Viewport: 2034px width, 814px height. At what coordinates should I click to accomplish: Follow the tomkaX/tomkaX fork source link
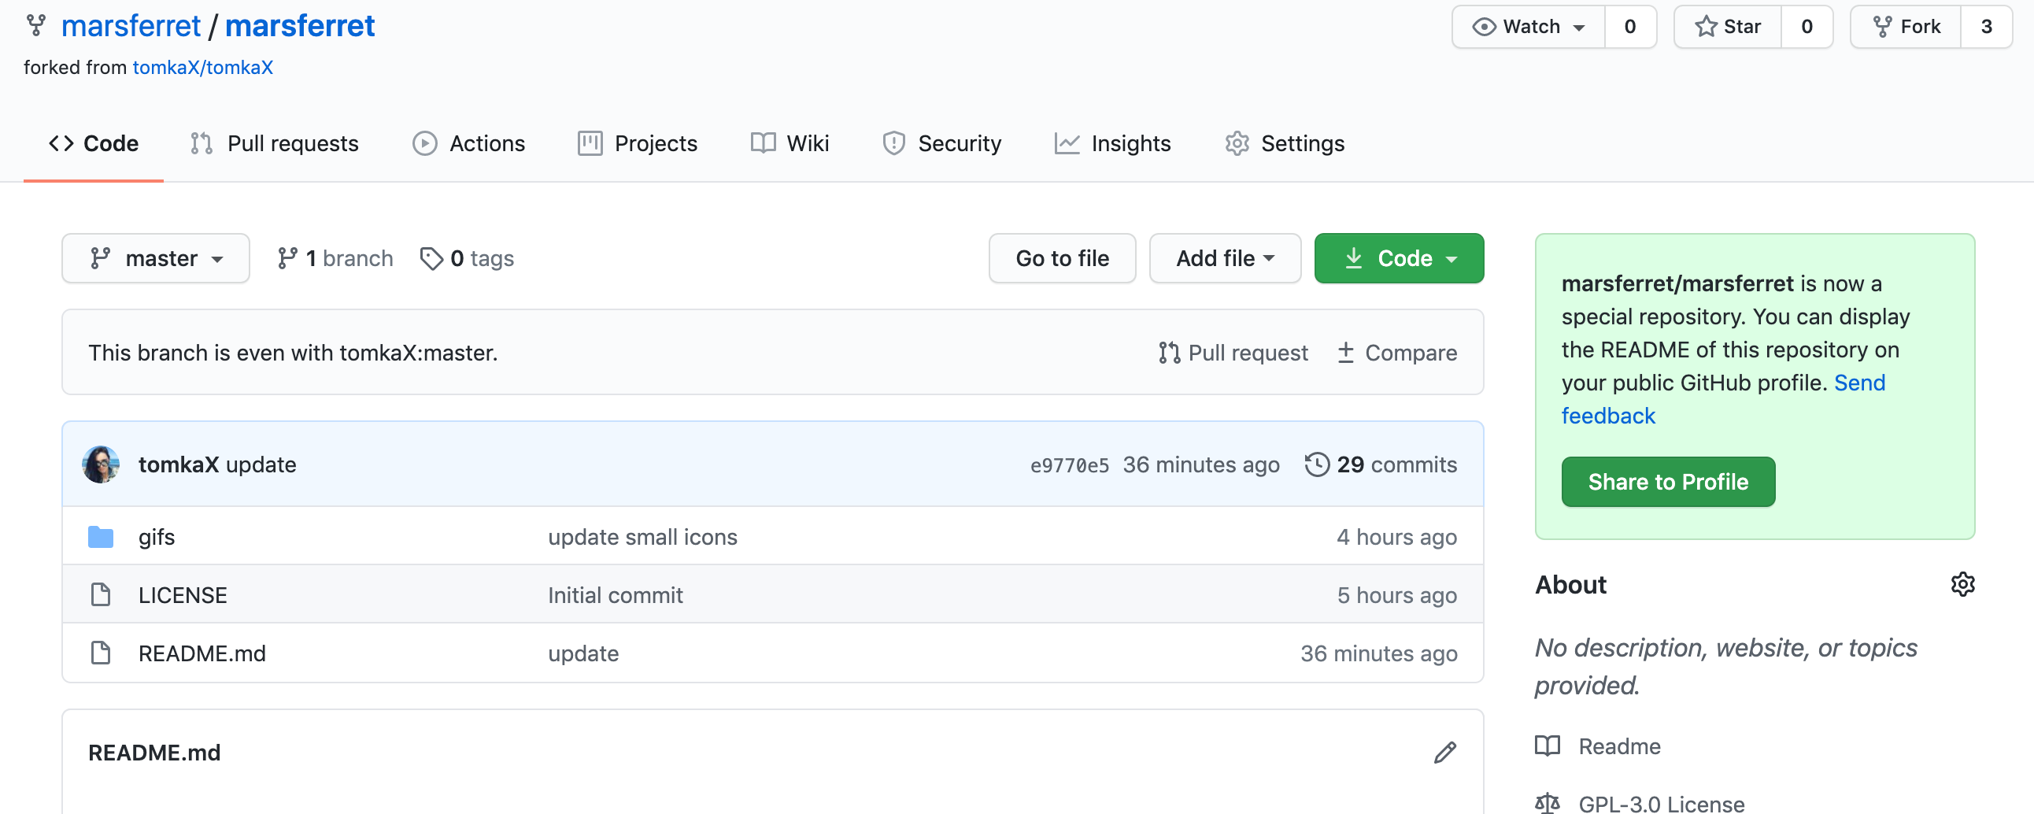coord(203,68)
